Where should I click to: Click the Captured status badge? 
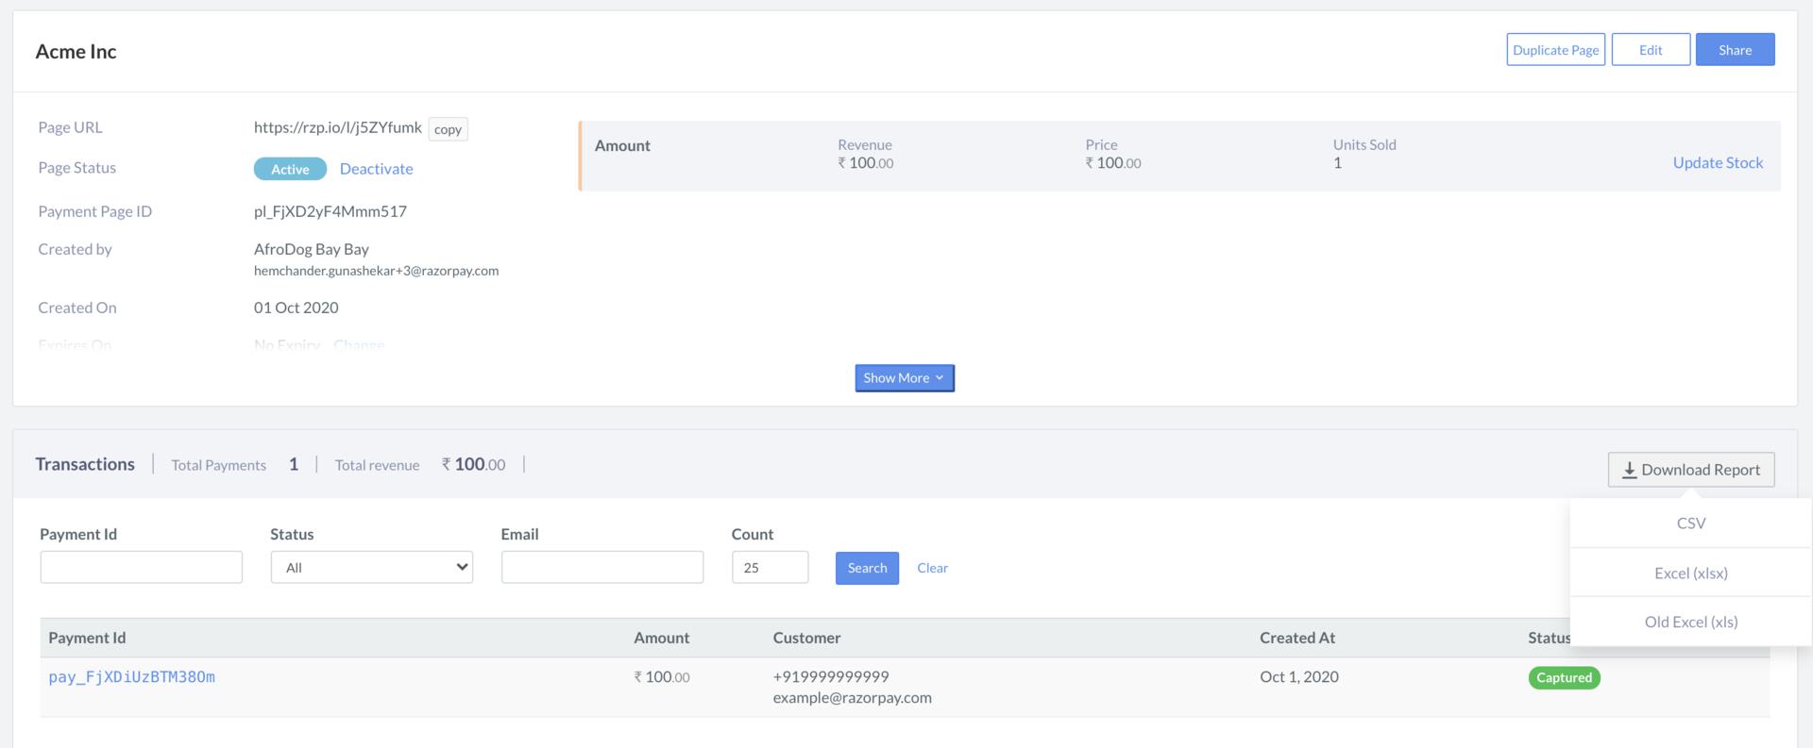1564,677
